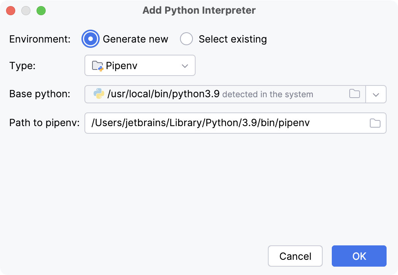Click the "Add Python Interpreter" title bar
Viewport: 398px width, 275px height.
click(199, 10)
